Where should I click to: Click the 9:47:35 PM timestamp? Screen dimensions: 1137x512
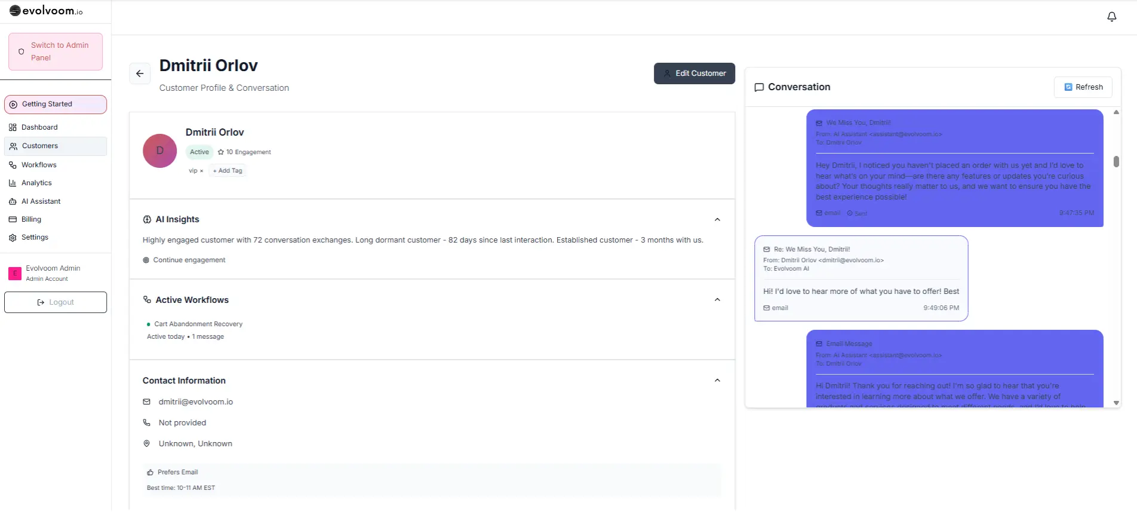coord(1077,213)
